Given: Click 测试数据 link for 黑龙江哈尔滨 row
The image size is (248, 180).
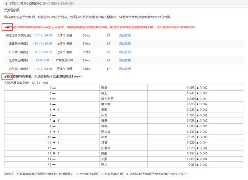Looking at the screenshot, I should (x=124, y=35).
